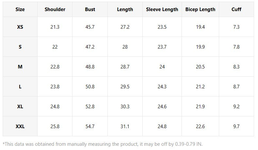Image resolution: width=258 pixels, height=150 pixels.
Task: Select the M size row label
Action: [x=20, y=67]
